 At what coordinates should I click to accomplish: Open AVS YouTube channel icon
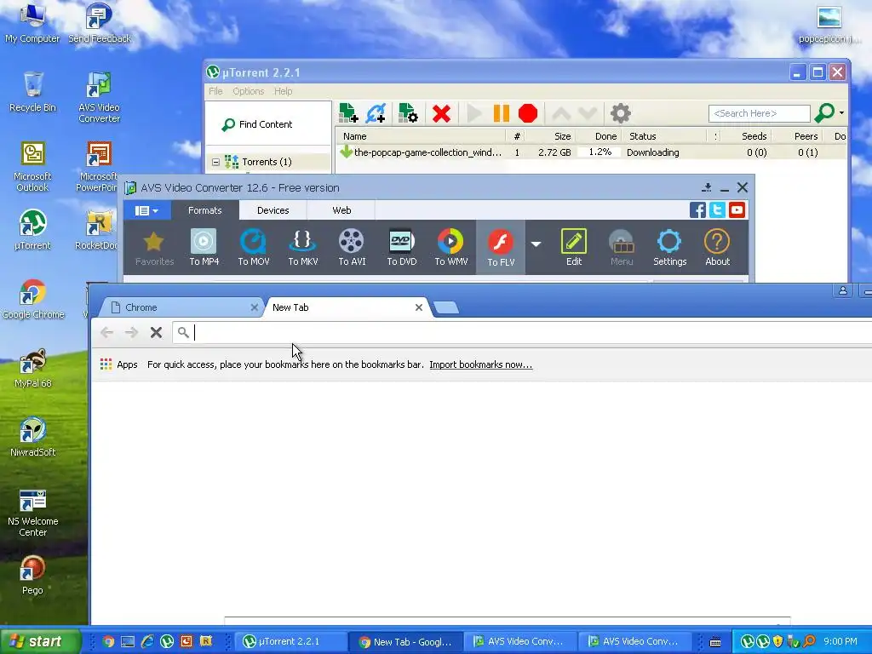click(x=737, y=210)
